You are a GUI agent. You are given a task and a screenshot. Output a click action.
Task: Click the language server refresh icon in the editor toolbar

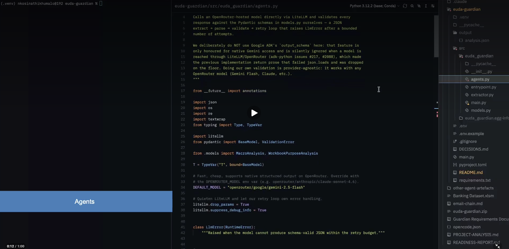tap(405, 6)
